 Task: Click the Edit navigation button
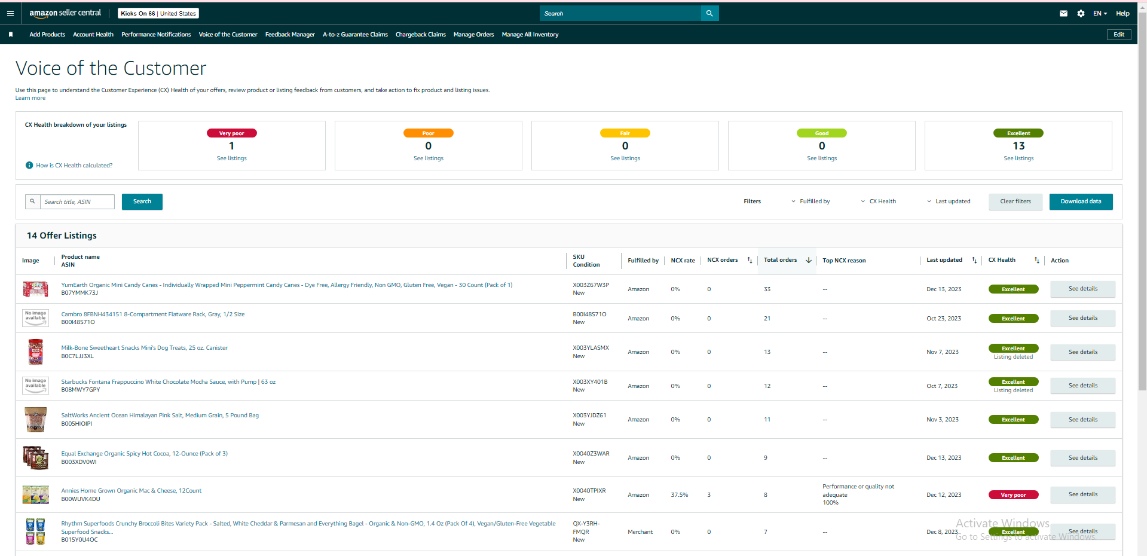coord(1119,35)
